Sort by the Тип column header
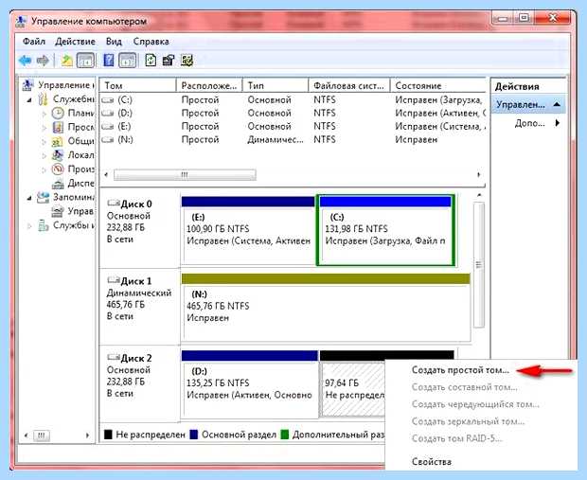 (276, 85)
